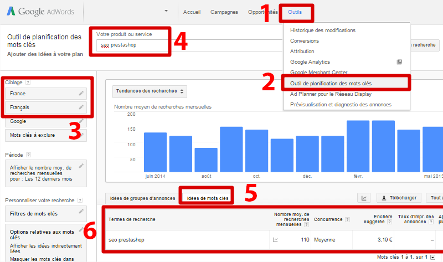Go to the Accueil tab

192,12
